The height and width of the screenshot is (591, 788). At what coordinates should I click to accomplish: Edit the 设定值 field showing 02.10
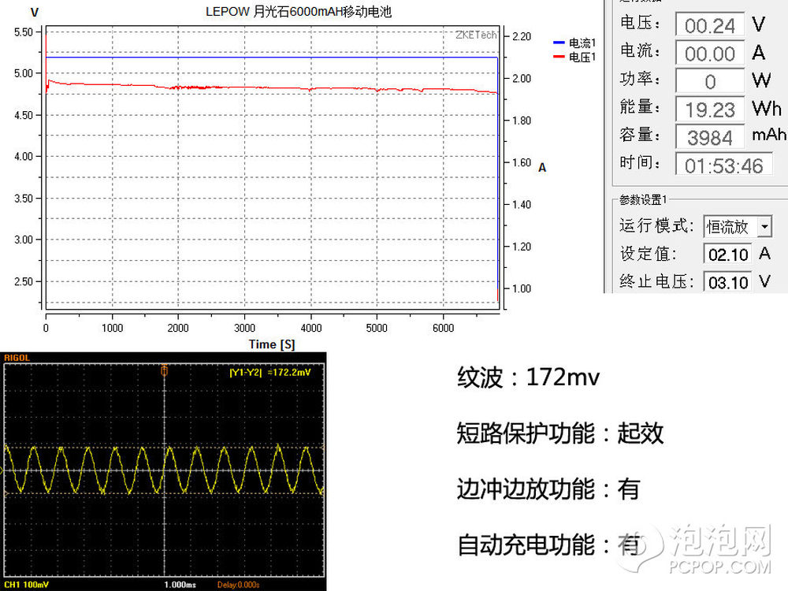point(728,255)
